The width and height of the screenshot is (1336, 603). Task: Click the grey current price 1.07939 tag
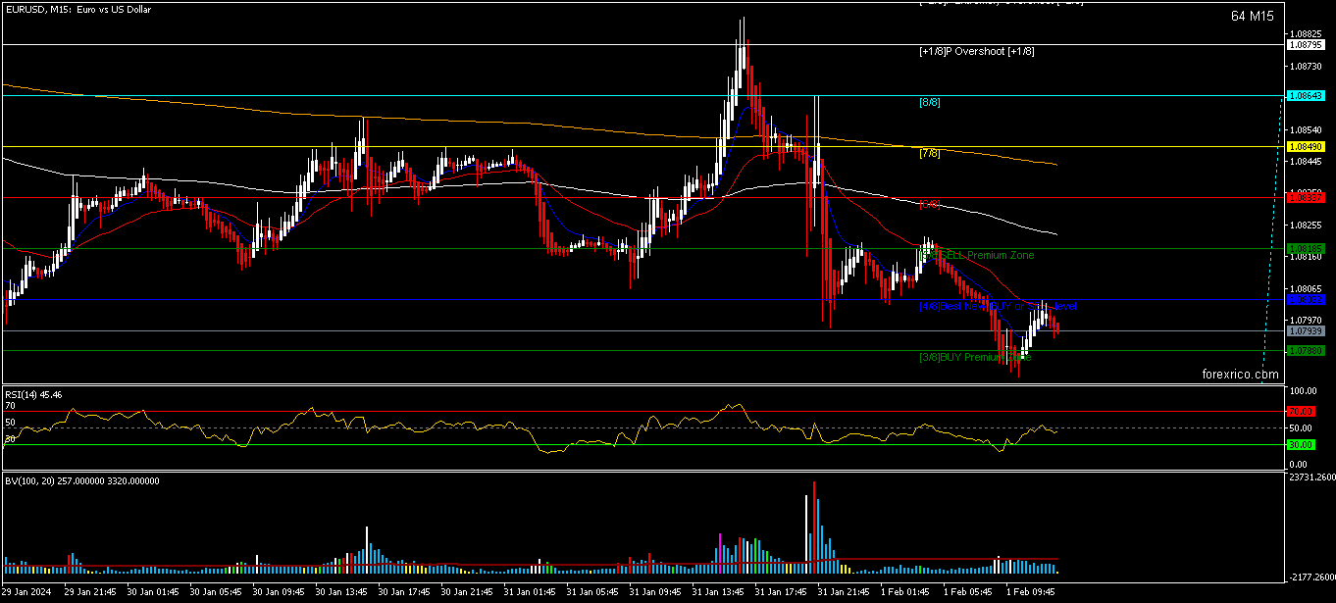1308,331
